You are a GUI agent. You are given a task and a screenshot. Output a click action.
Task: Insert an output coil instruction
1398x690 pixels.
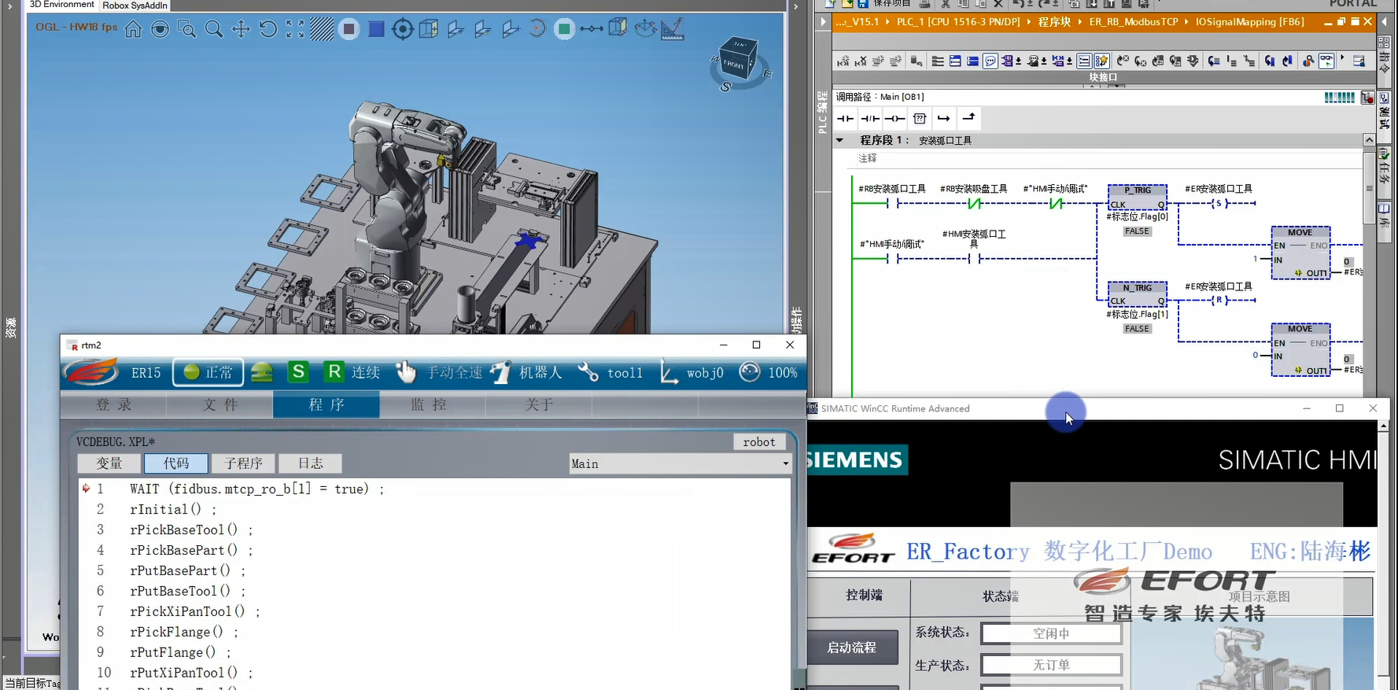[894, 118]
